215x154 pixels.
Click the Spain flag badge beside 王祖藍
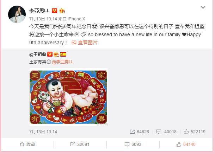point(63,54)
